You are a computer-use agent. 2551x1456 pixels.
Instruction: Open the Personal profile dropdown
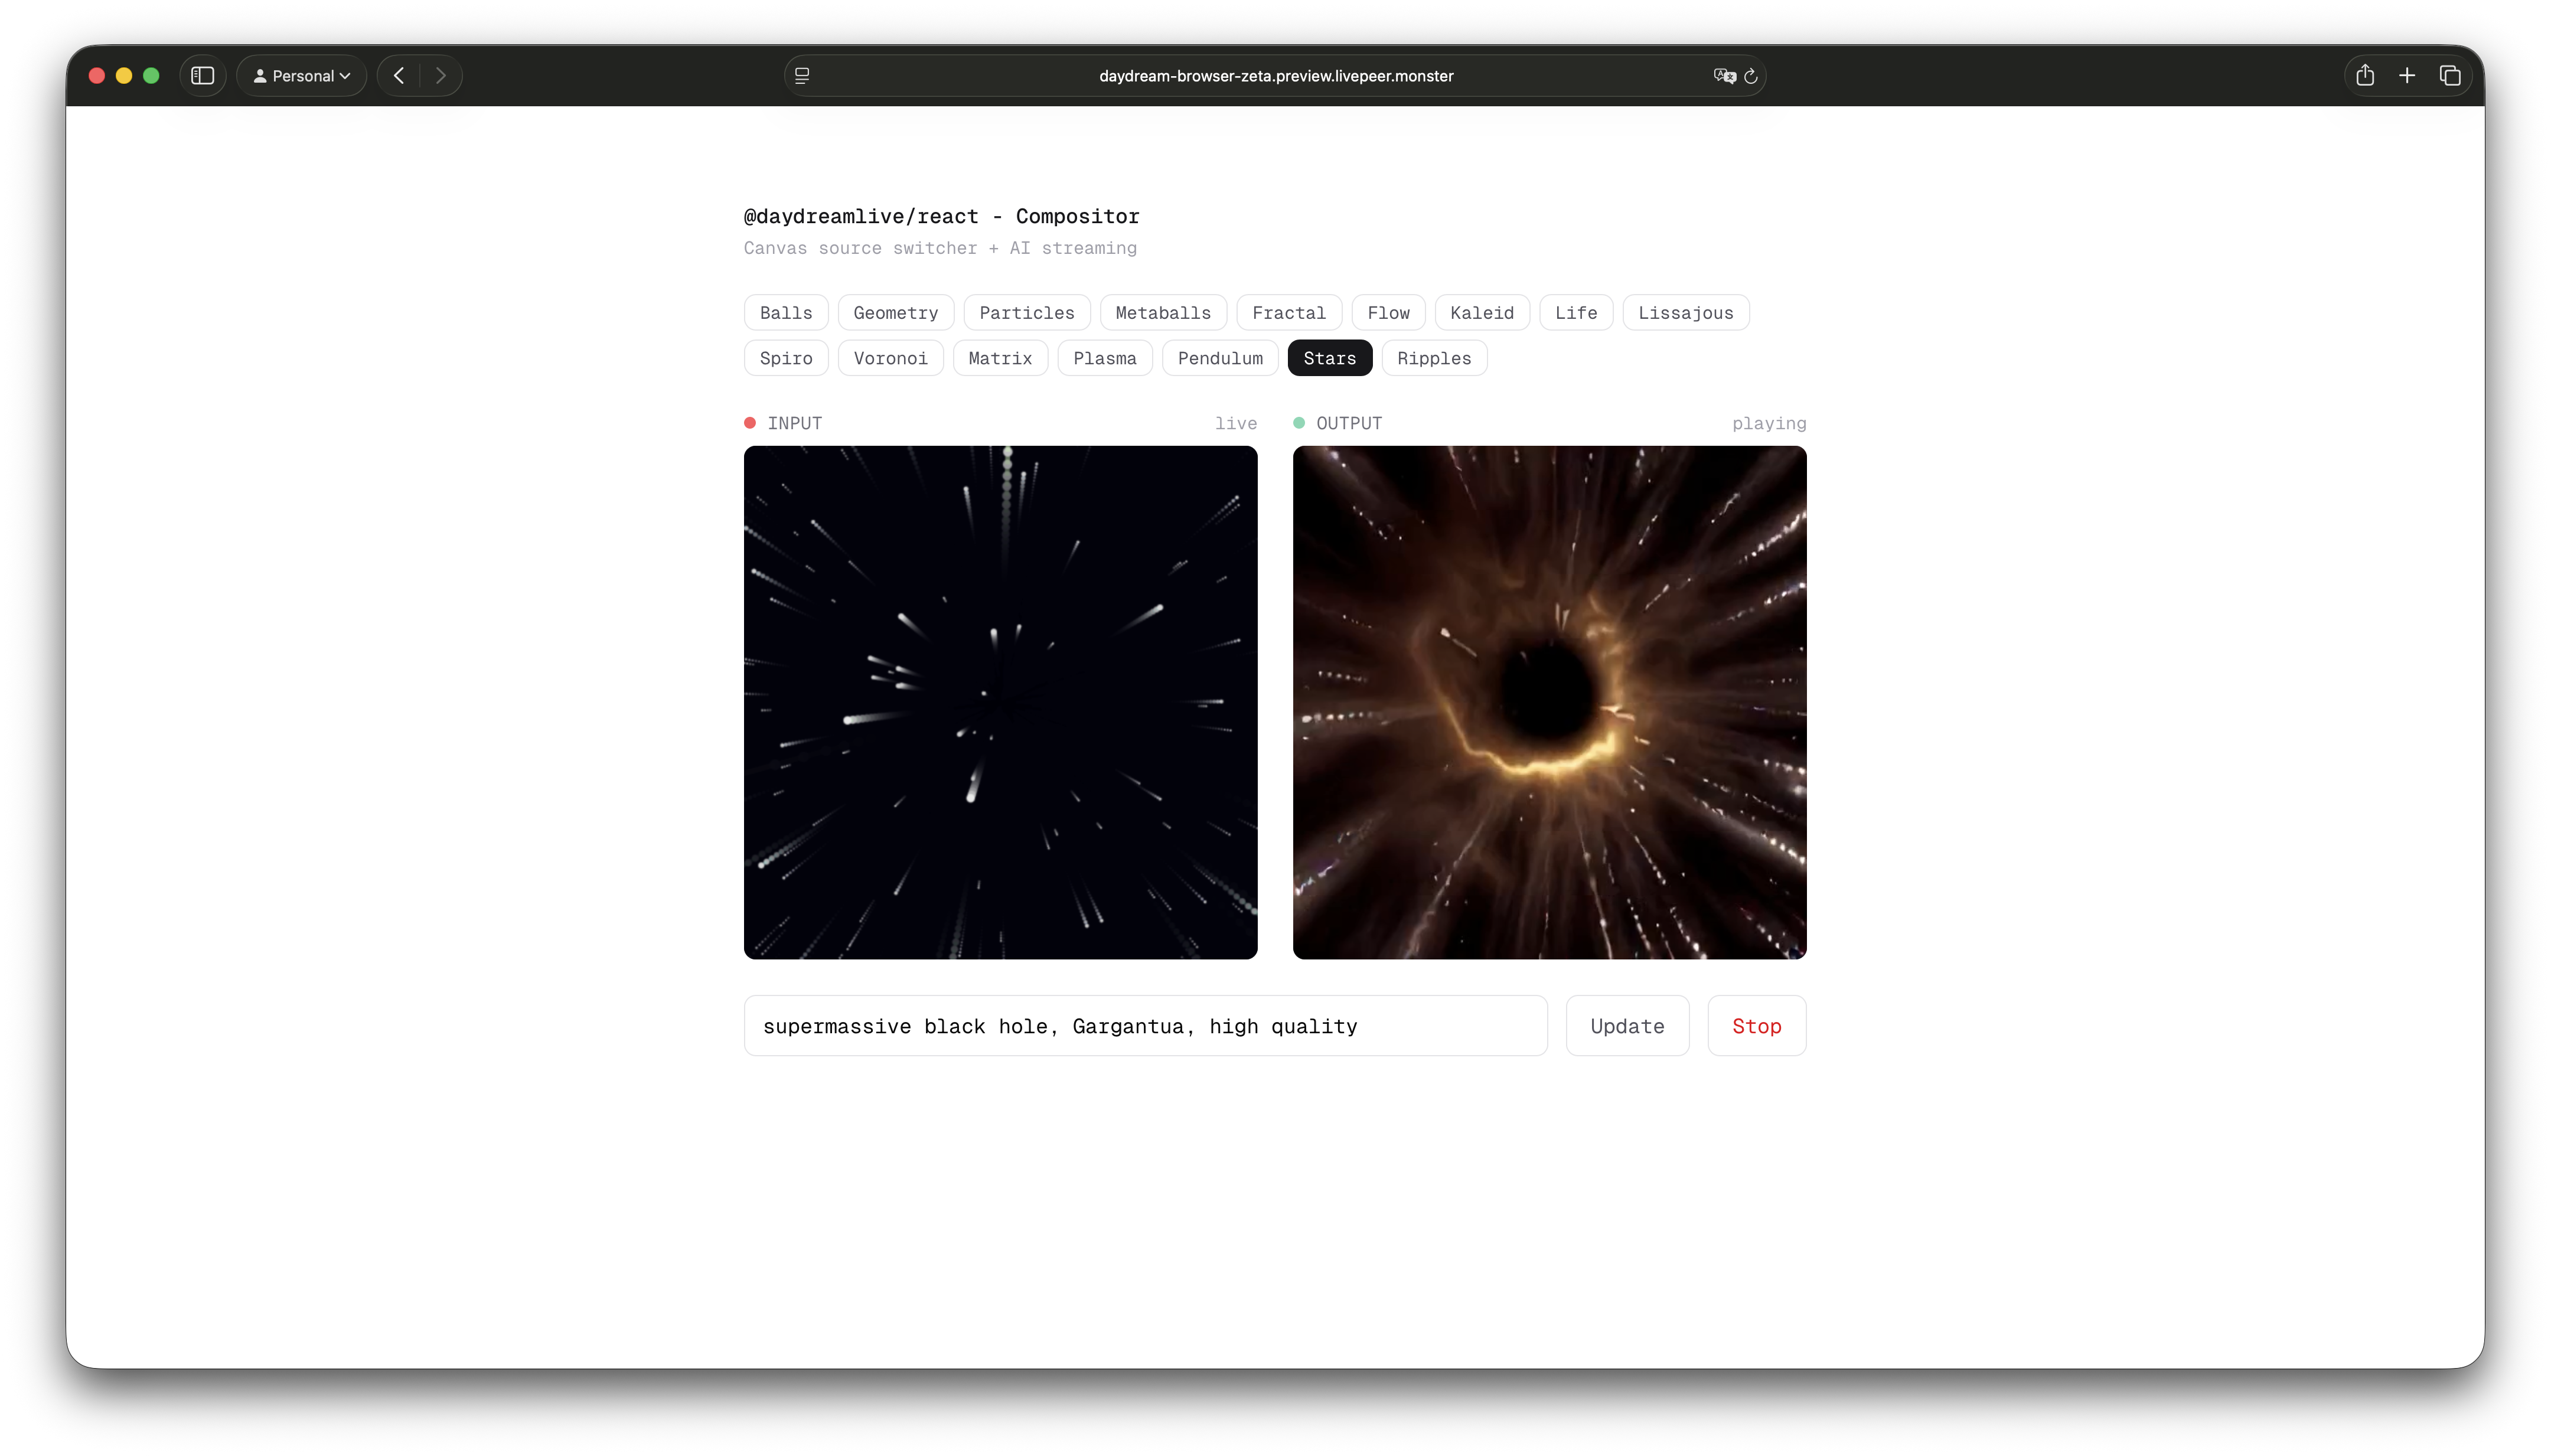tap(300, 75)
